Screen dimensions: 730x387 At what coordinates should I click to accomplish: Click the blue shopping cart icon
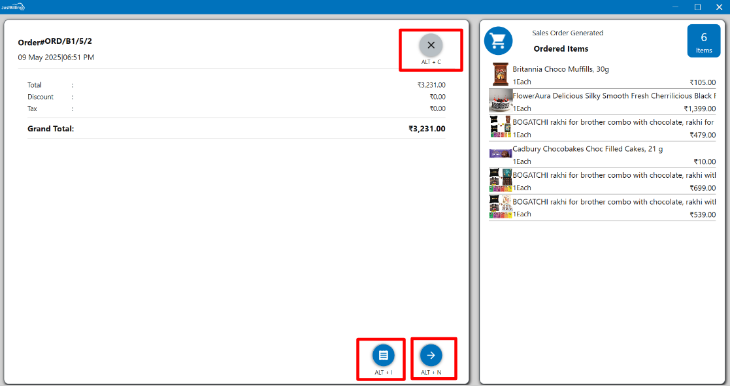coord(498,41)
